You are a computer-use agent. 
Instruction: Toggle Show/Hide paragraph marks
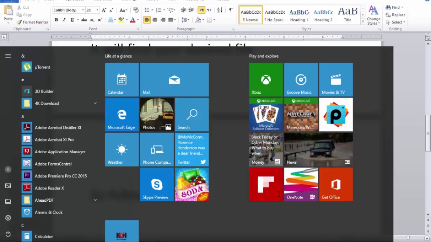(x=231, y=10)
